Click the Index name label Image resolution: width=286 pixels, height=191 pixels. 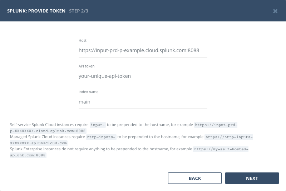[x=88, y=92]
